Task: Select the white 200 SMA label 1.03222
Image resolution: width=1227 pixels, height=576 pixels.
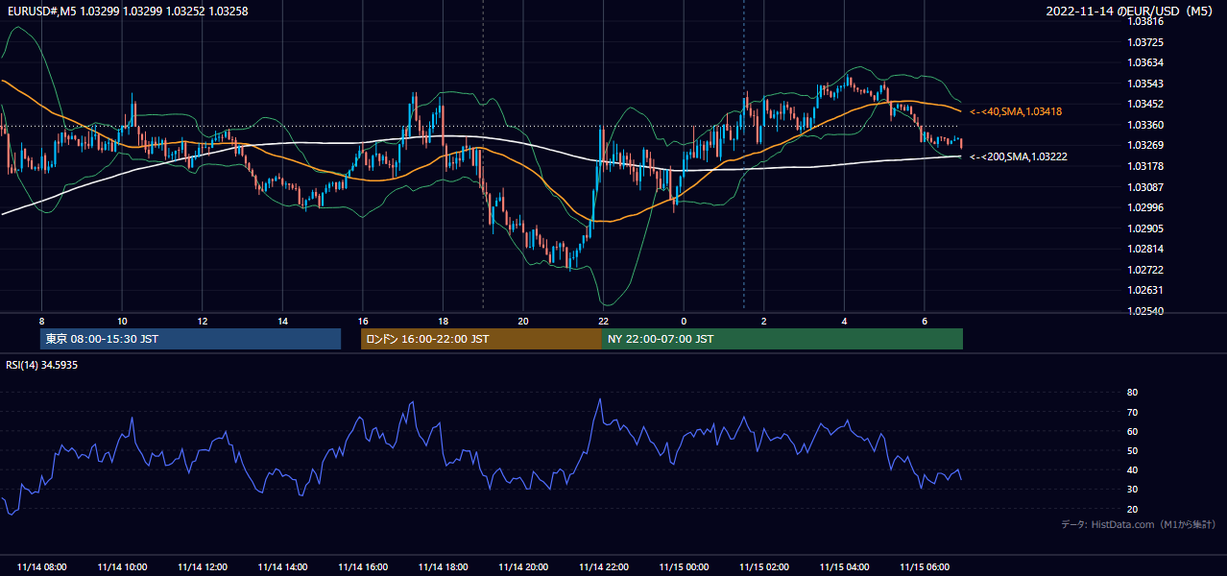Action: [1019, 156]
